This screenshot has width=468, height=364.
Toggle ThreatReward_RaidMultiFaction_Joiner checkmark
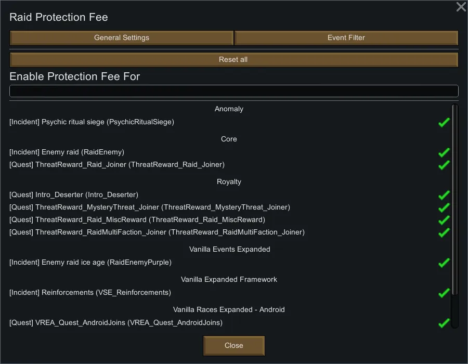pyautogui.click(x=444, y=232)
